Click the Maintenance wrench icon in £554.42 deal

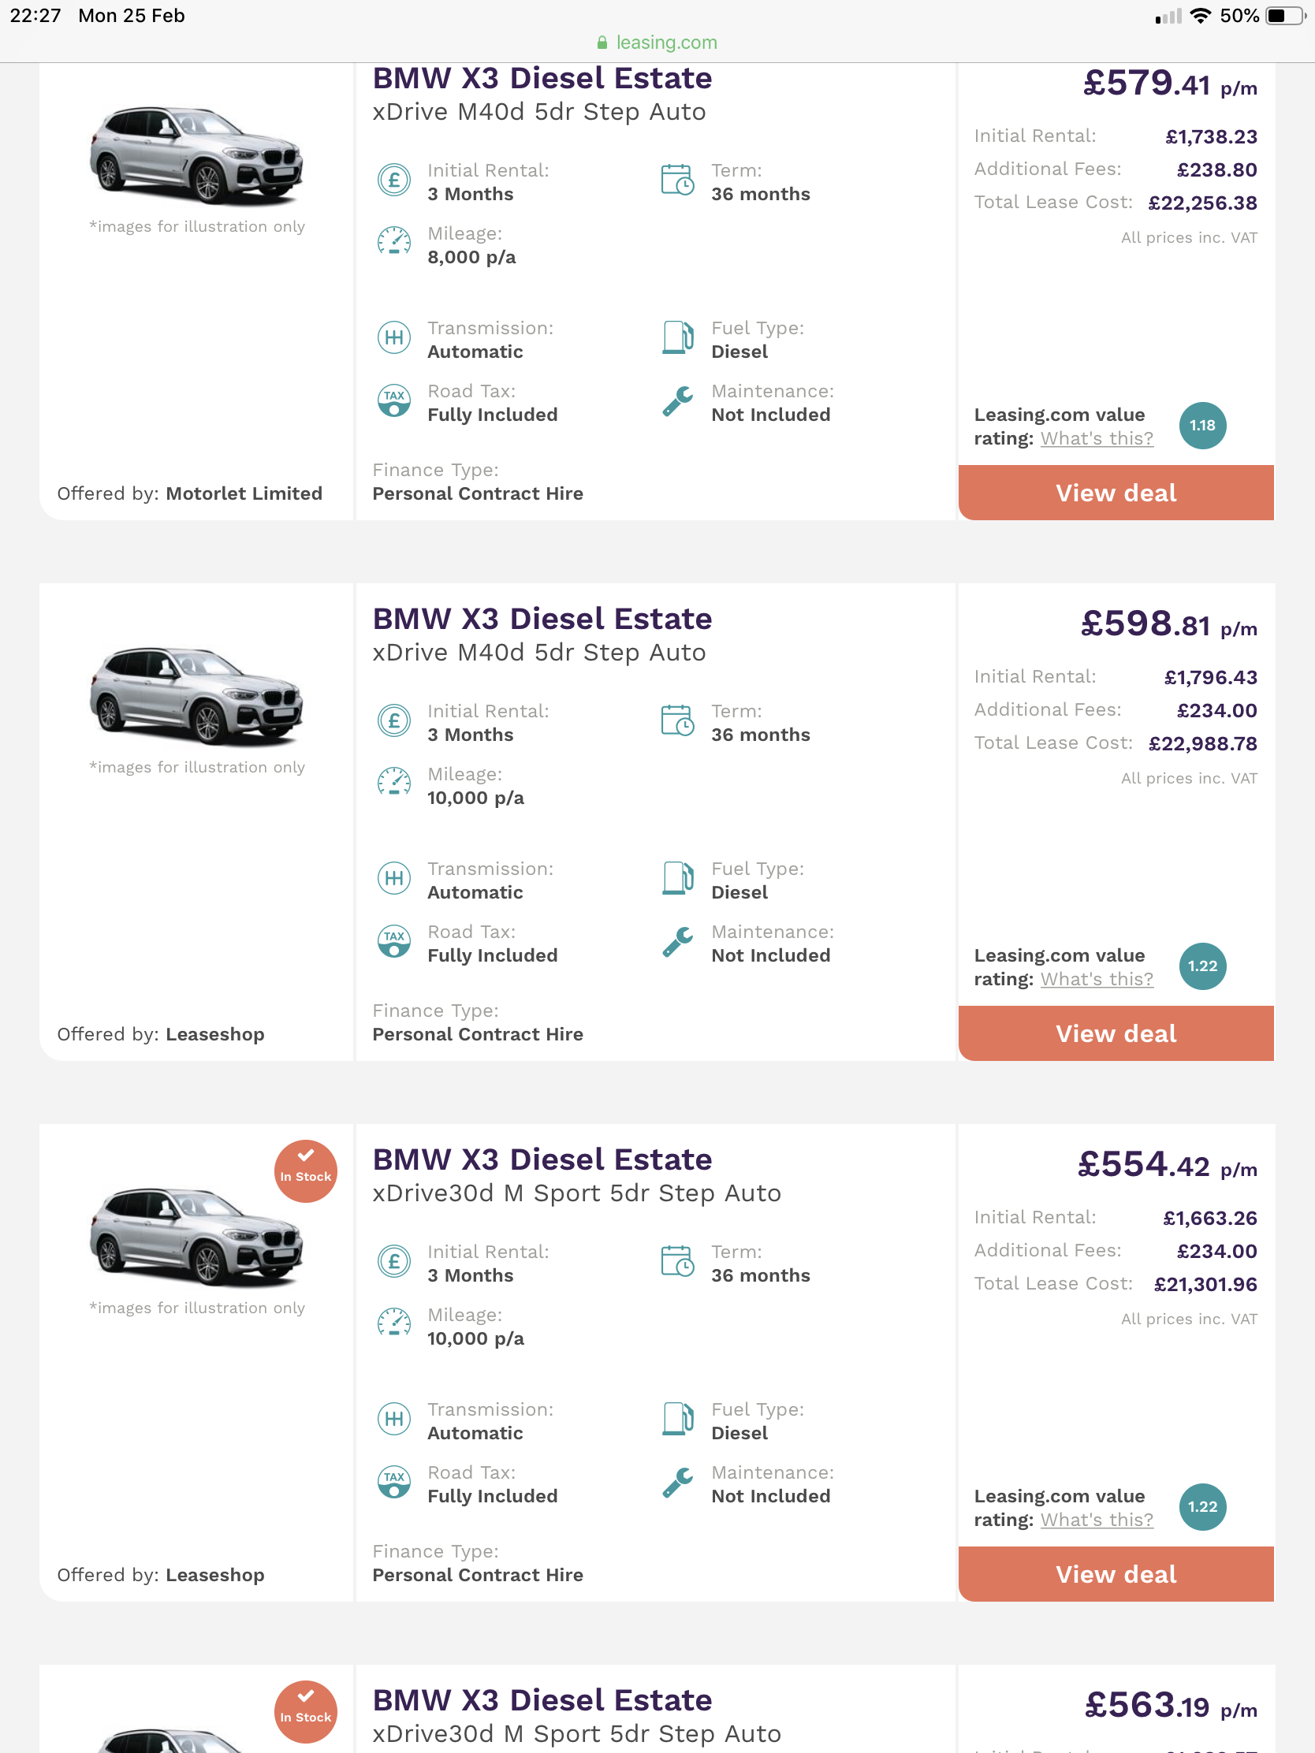tap(677, 1483)
